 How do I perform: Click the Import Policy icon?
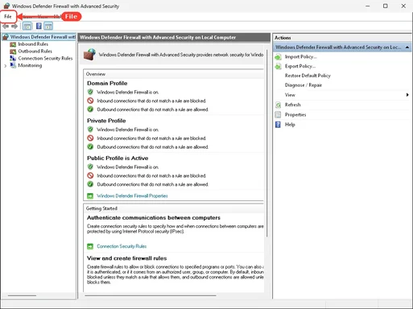pos(278,57)
